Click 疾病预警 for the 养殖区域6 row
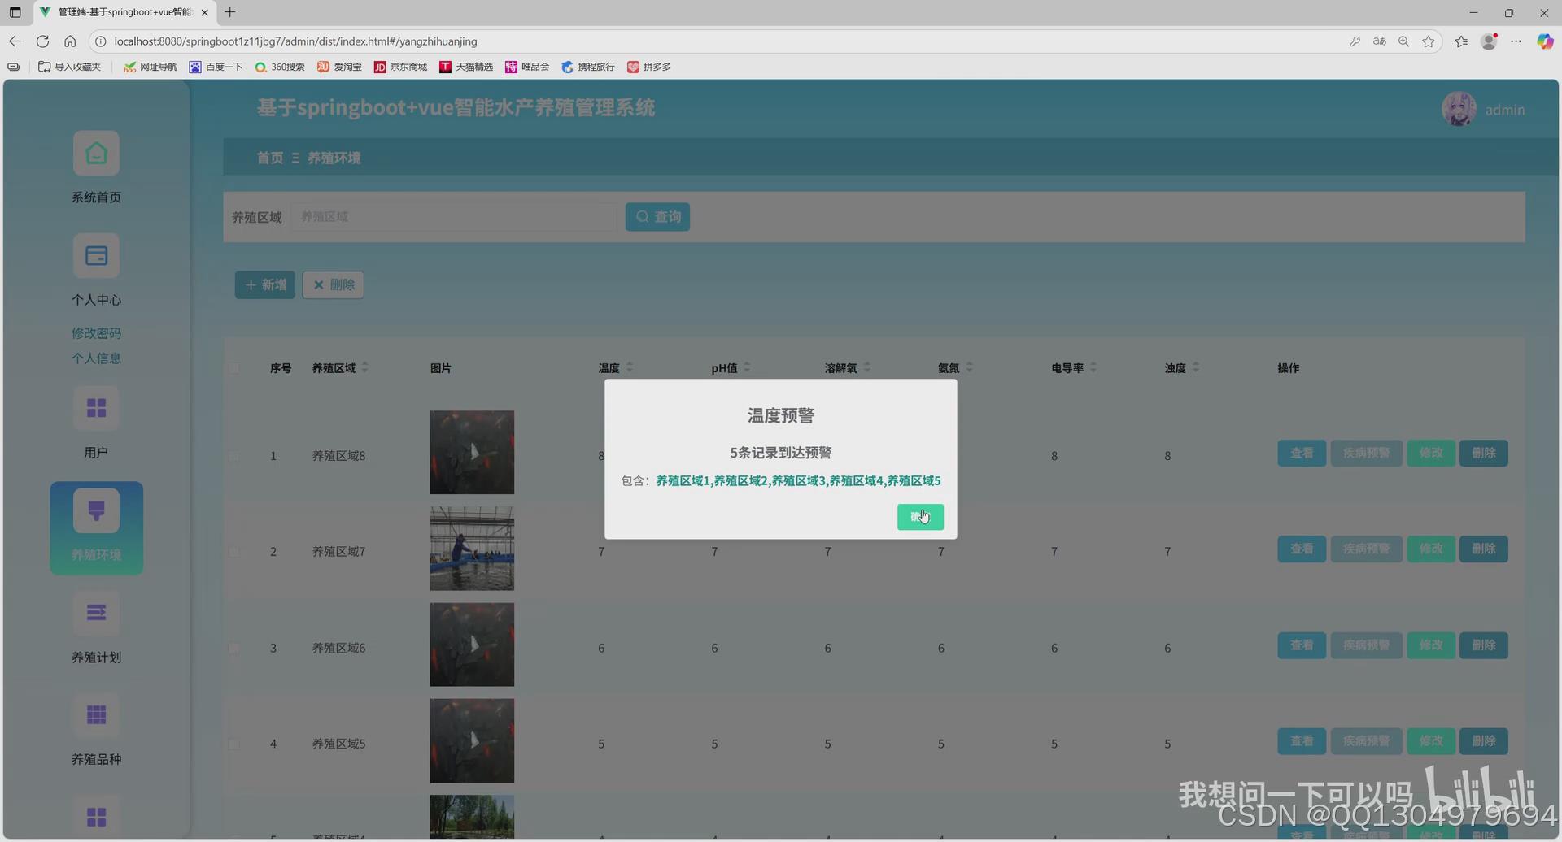The height and width of the screenshot is (842, 1562). pyautogui.click(x=1367, y=645)
